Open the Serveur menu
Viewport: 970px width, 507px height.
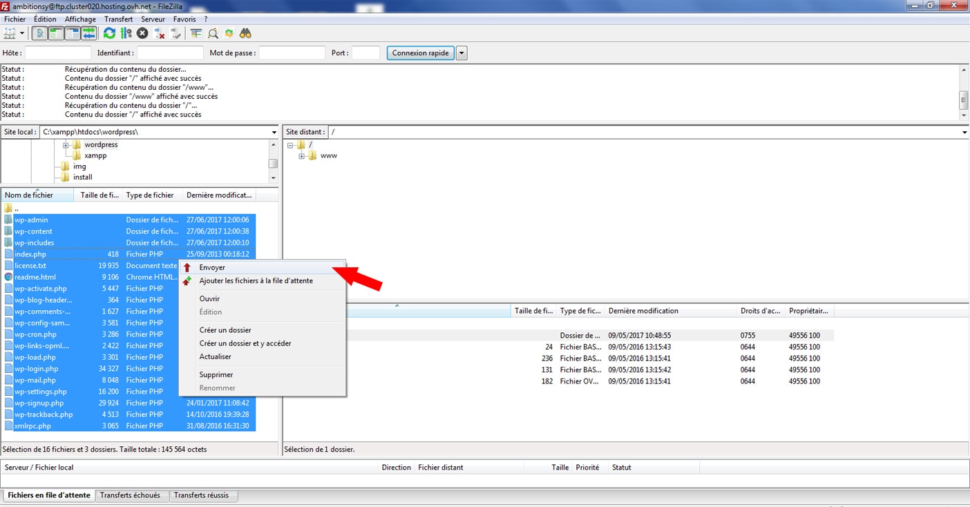click(153, 19)
